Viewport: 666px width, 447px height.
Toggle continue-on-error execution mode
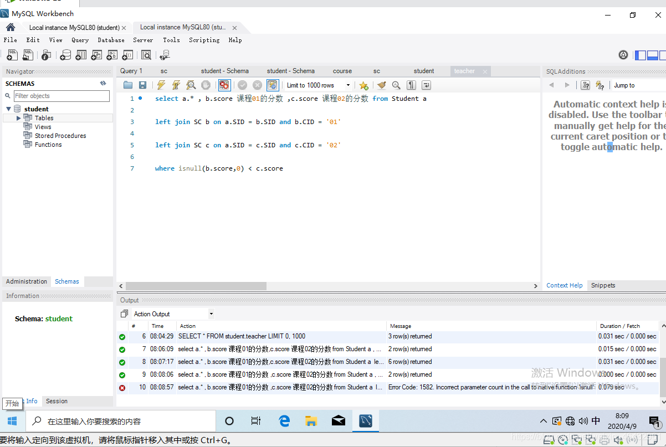tap(224, 85)
